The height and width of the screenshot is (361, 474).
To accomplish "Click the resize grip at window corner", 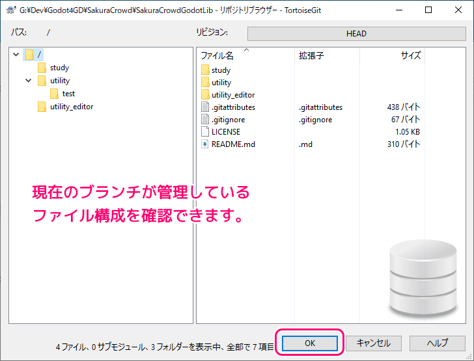I will [x=470, y=357].
